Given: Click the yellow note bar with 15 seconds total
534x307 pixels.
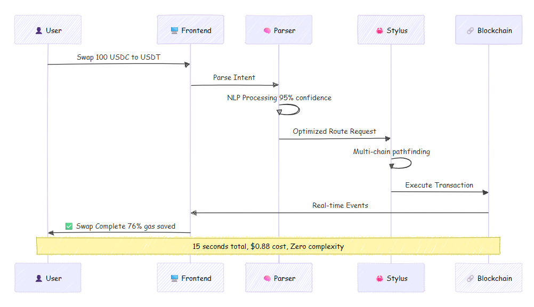Looking at the screenshot, I should [268, 246].
